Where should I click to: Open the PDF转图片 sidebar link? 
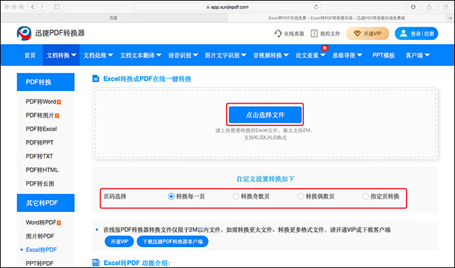(x=40, y=115)
